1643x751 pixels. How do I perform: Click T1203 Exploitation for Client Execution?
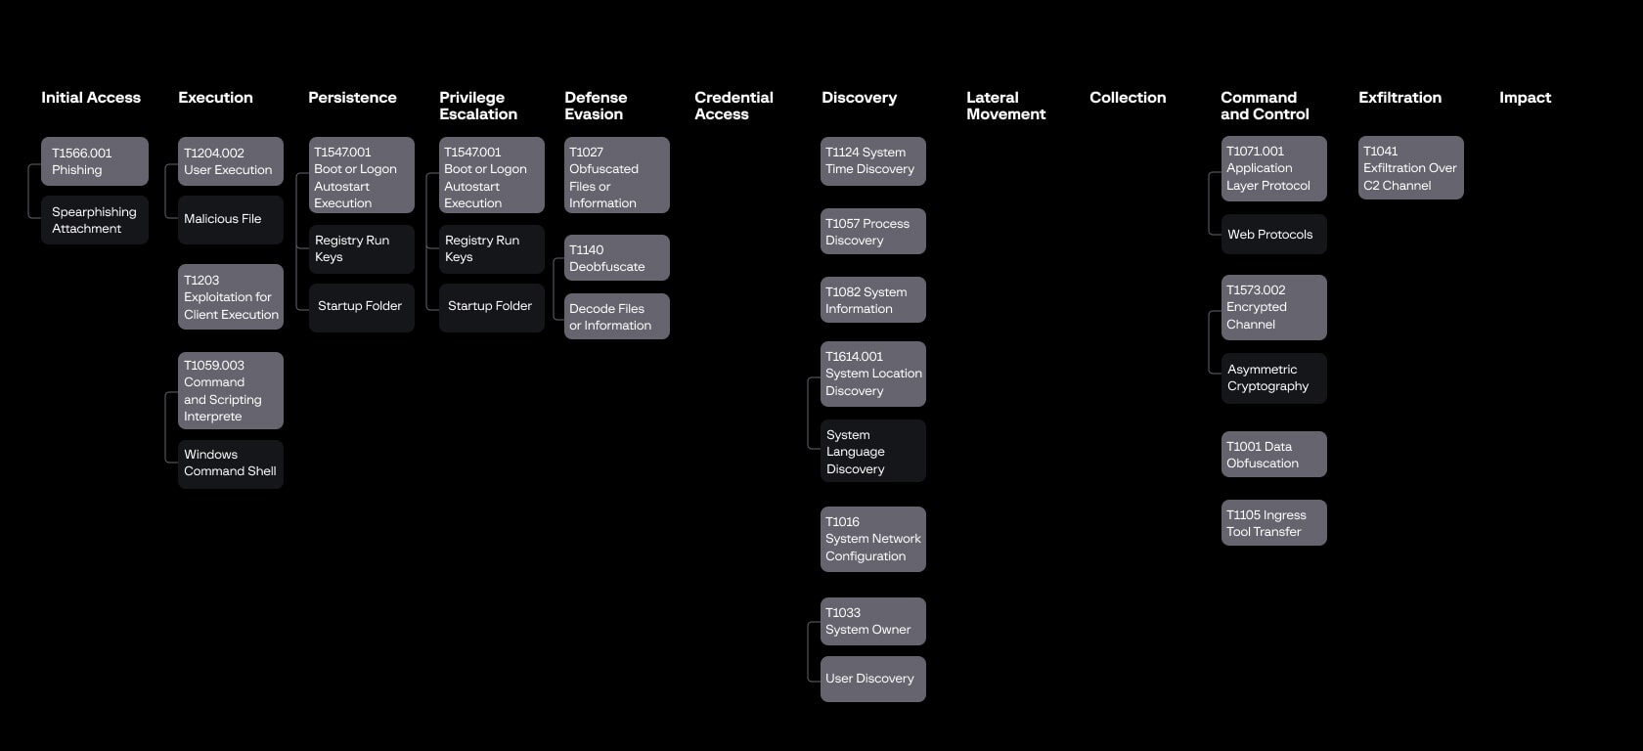click(230, 297)
